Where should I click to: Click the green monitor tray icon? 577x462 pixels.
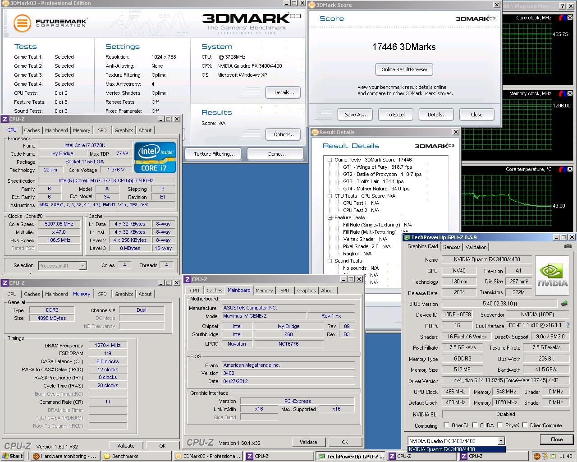(x=553, y=456)
